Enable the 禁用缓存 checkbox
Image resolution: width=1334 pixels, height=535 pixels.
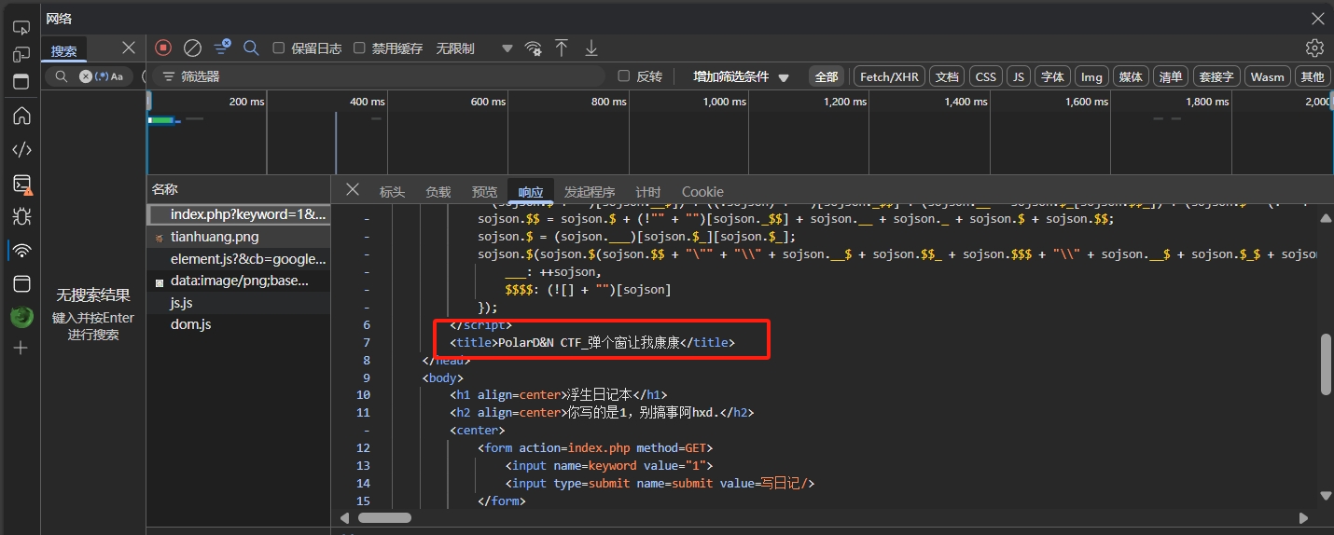(358, 48)
